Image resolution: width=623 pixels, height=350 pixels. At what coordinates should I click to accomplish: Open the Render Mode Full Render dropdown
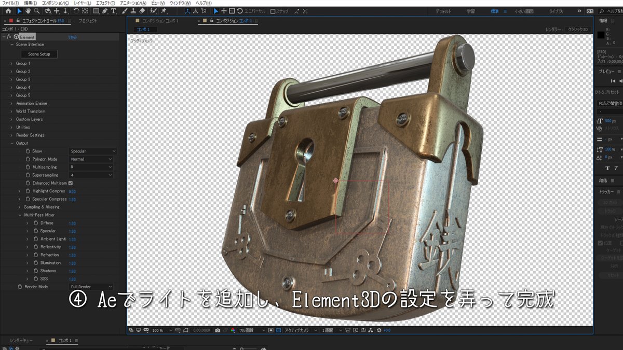[x=91, y=287]
